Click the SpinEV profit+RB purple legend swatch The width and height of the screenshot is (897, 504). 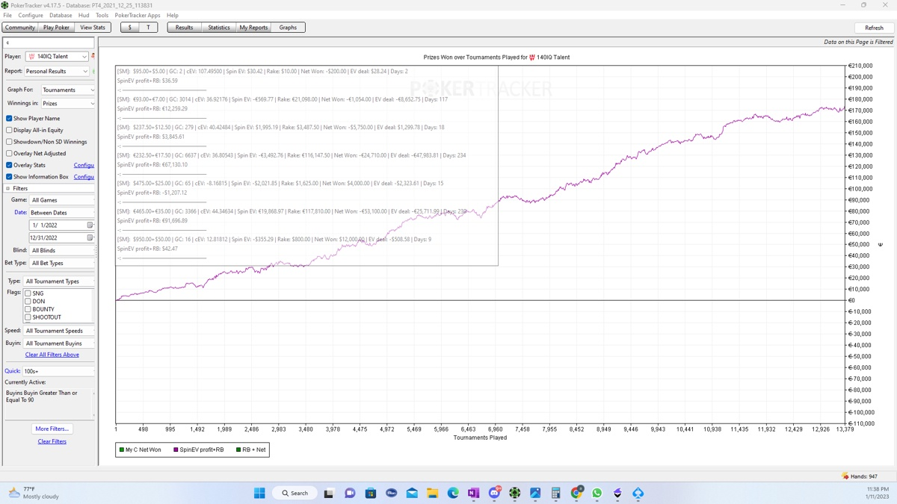pyautogui.click(x=176, y=449)
